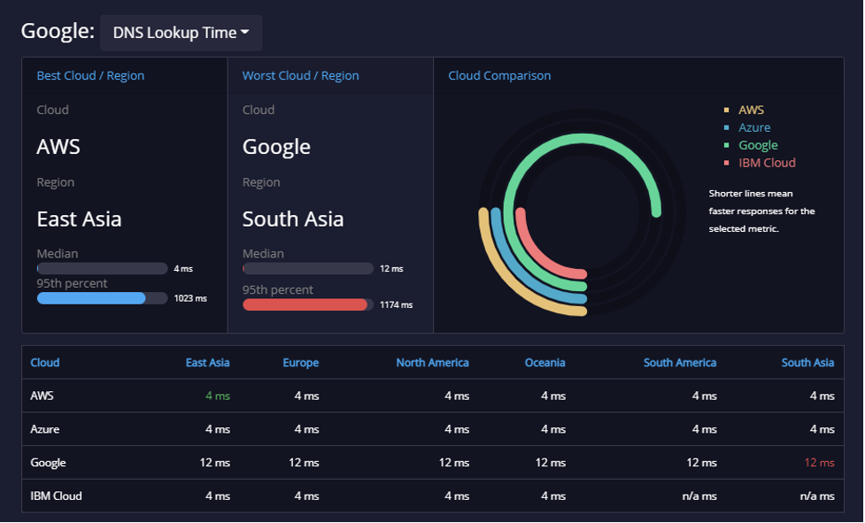Select the AWS legend color square
865x523 pixels.
[x=727, y=111]
